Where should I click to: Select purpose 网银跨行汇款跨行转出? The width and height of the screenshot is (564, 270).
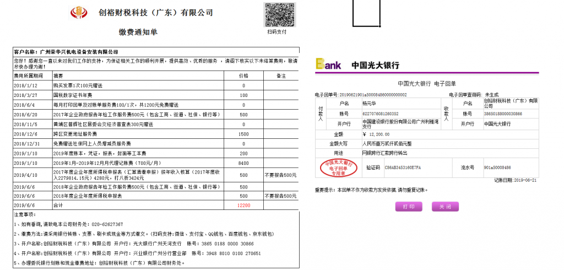coord(385,153)
